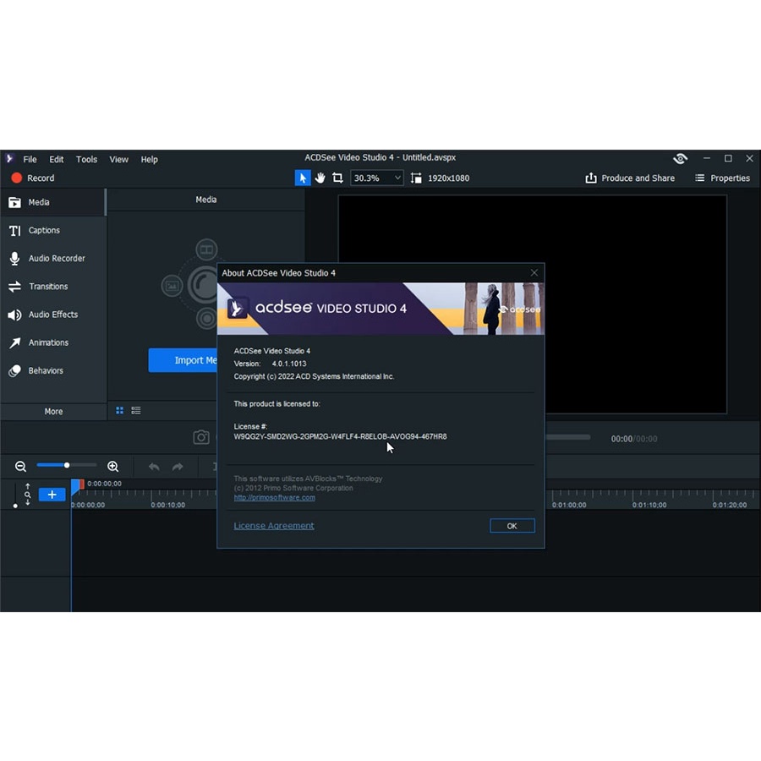
Task: Adjust the timeline zoom slider handle
Action: click(x=67, y=465)
